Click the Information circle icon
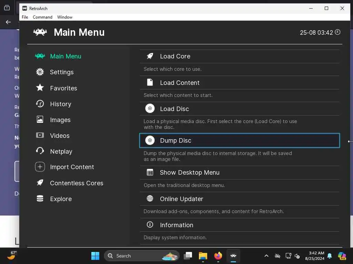 pyautogui.click(x=150, y=224)
